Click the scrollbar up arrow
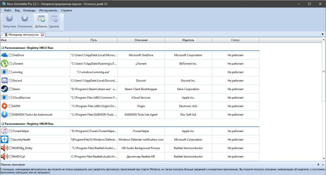 pyautogui.click(x=324, y=39)
